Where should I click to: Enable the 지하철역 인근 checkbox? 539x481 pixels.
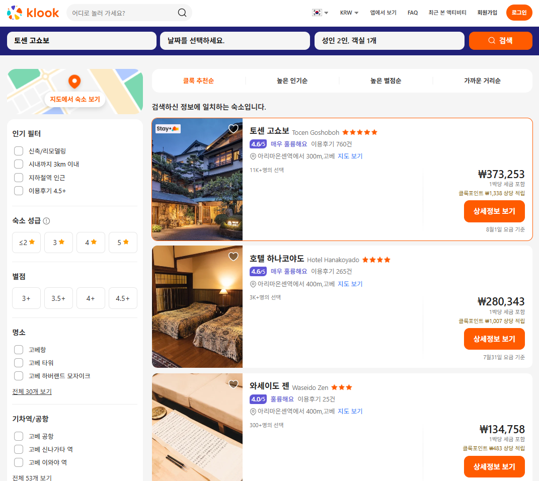pos(19,178)
